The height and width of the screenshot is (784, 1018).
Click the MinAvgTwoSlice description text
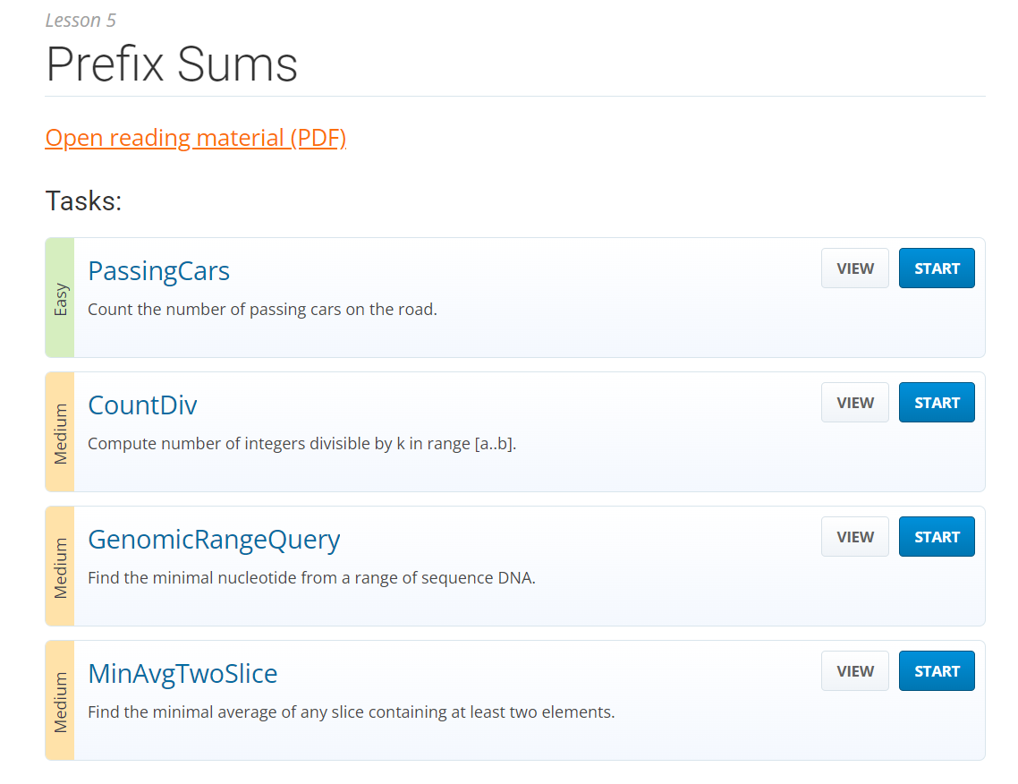(351, 712)
